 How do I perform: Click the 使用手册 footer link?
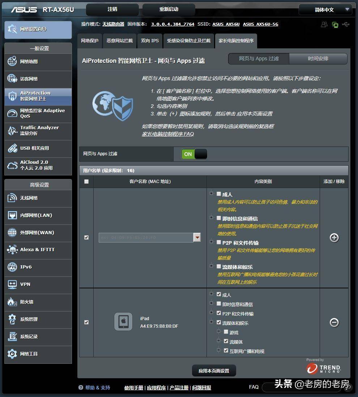(x=134, y=388)
